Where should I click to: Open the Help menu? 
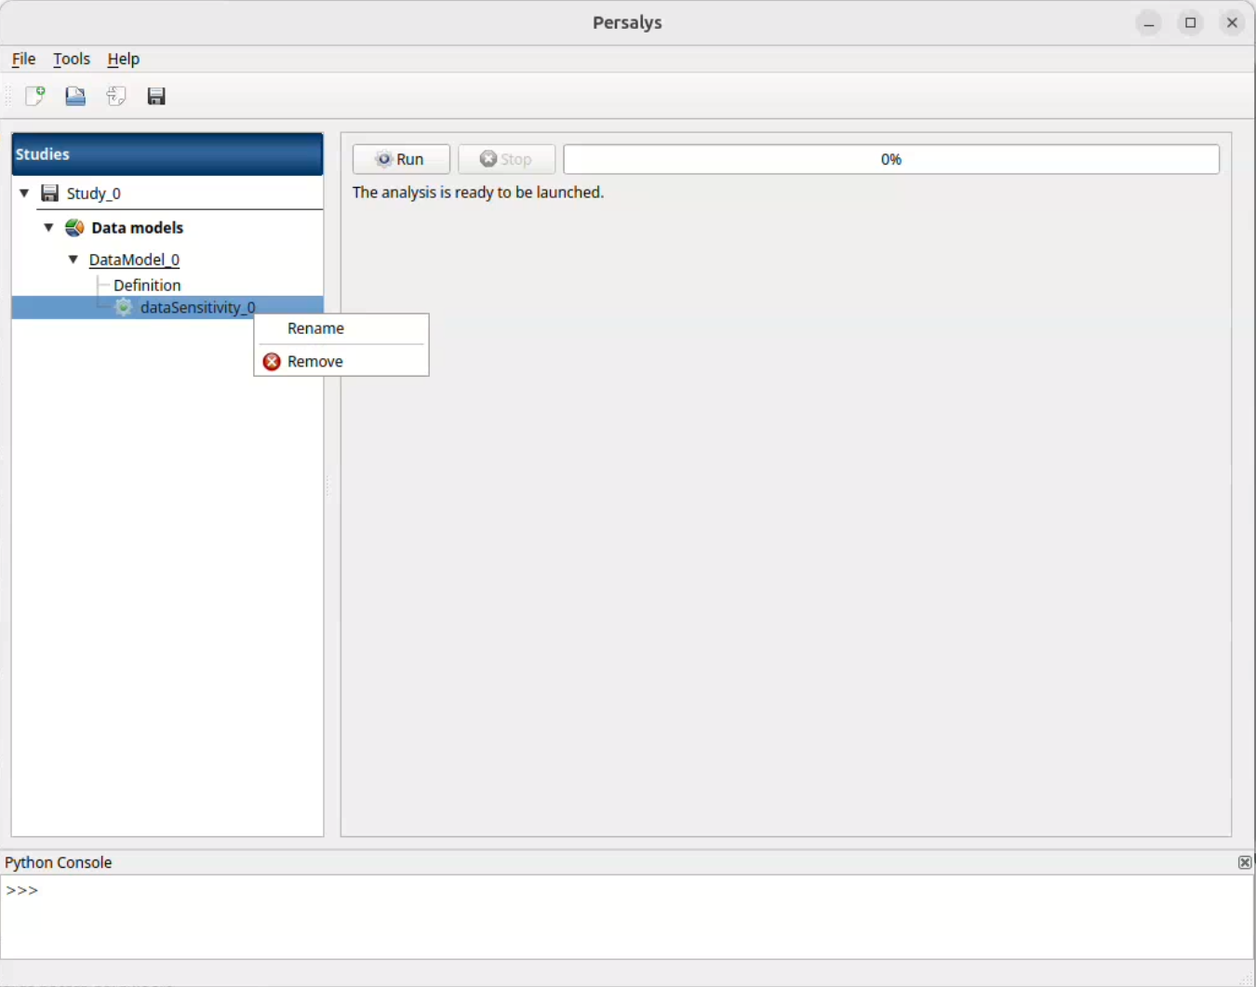tap(123, 59)
